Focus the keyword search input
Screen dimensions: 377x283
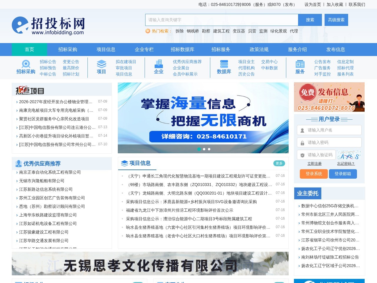click(222, 20)
